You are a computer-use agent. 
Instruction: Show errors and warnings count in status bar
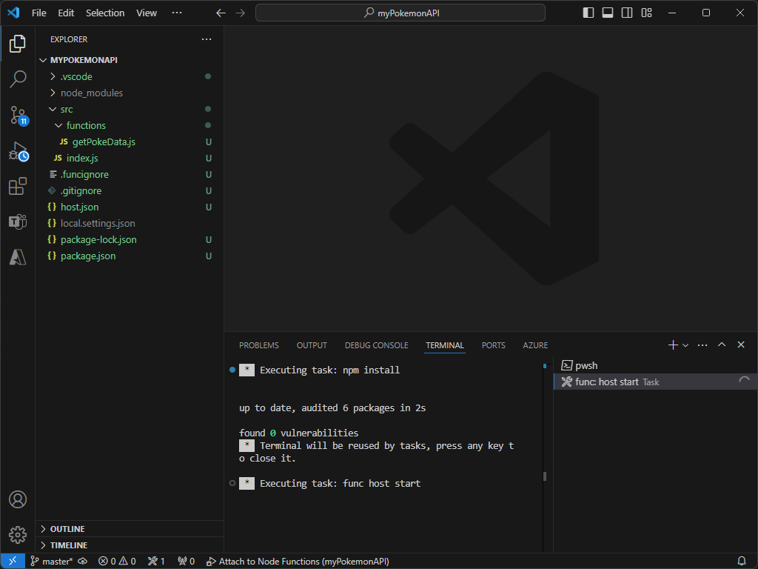(117, 562)
